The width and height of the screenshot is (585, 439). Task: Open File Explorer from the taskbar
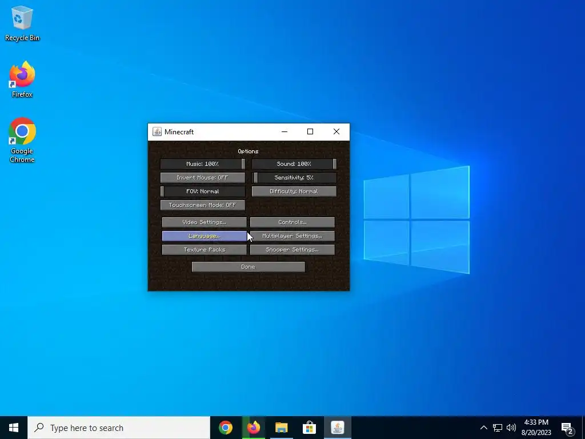pyautogui.click(x=281, y=428)
